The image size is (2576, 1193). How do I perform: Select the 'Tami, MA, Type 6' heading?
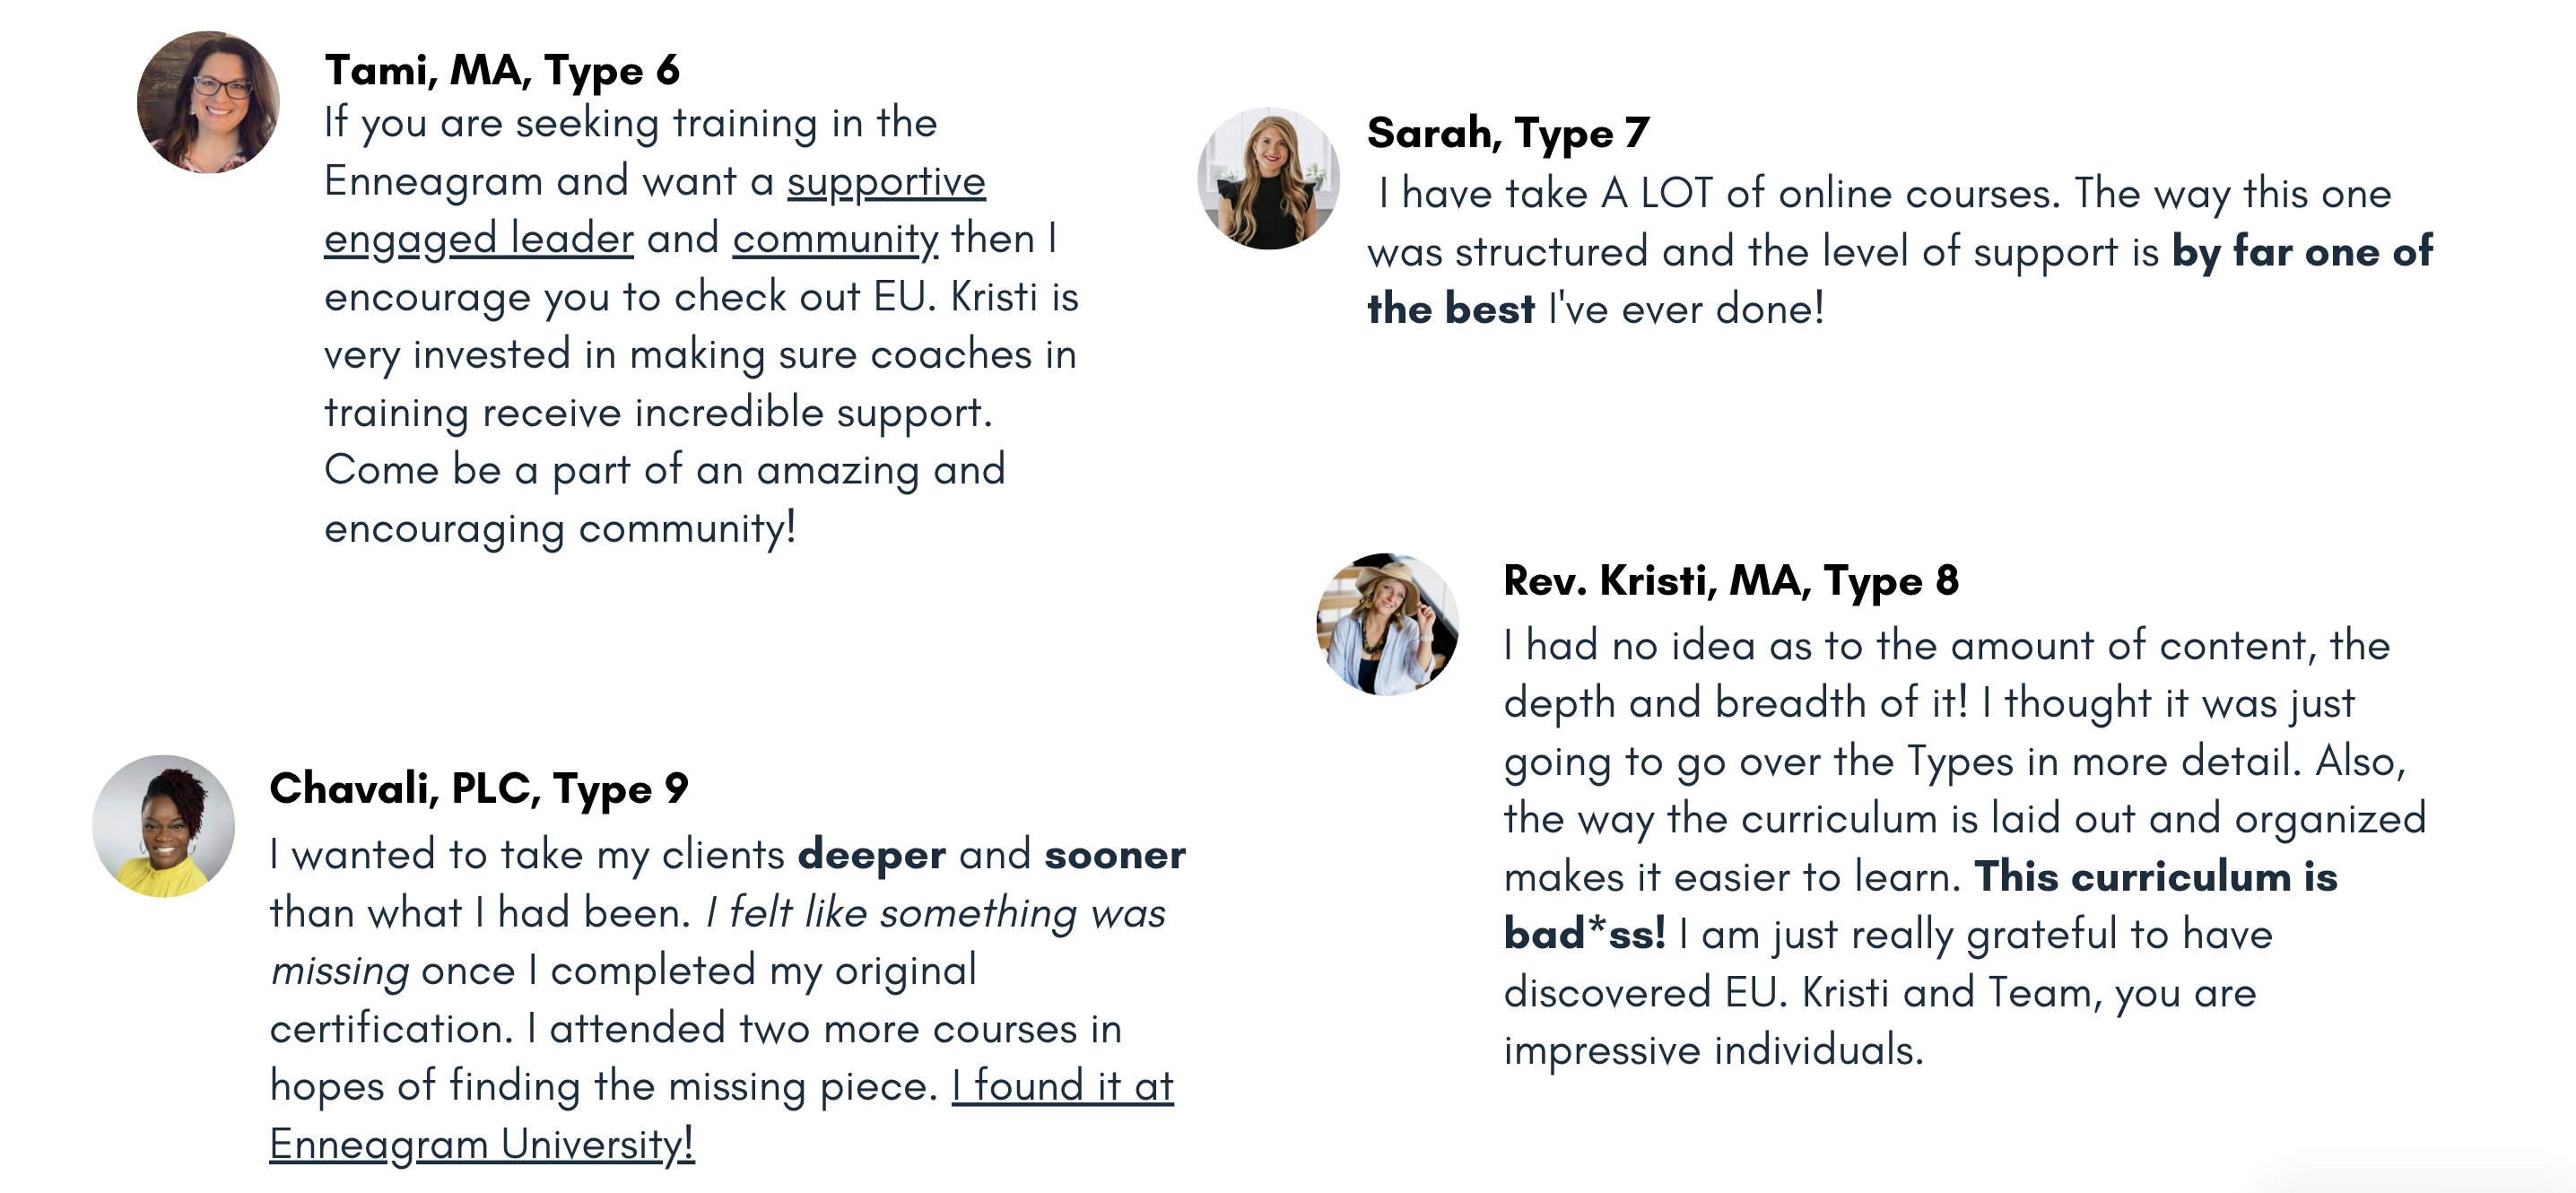tap(502, 71)
